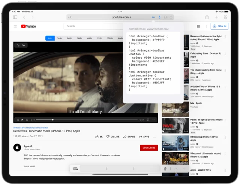Image resolution: width=240 pixels, height=186 pixels.
Task: Open the AA reader options in address bar
Action: tap(70, 17)
